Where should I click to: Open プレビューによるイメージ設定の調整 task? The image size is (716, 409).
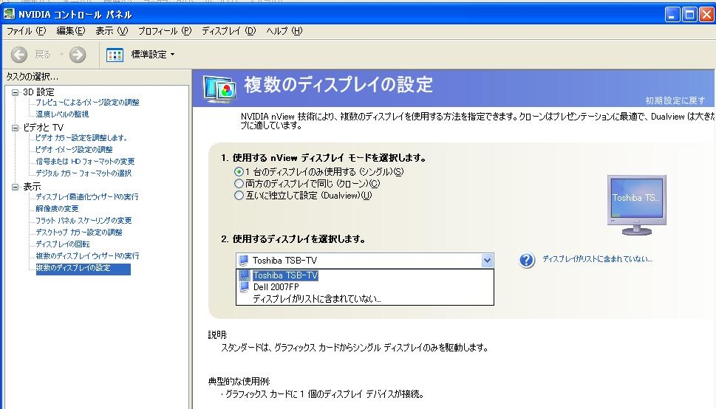pos(88,102)
